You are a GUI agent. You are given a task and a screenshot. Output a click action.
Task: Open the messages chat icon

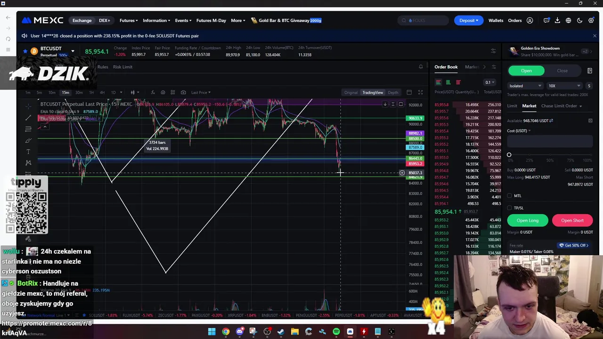546,21
